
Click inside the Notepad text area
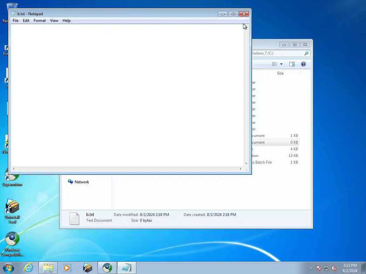127,95
